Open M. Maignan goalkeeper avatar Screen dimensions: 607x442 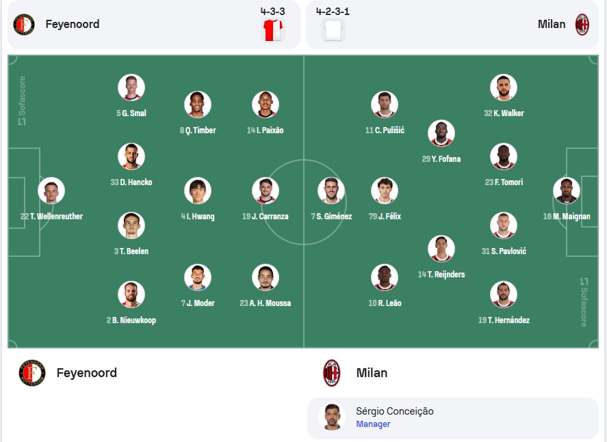click(567, 191)
